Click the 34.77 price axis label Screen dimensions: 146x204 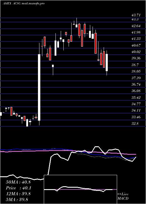pos(136,104)
